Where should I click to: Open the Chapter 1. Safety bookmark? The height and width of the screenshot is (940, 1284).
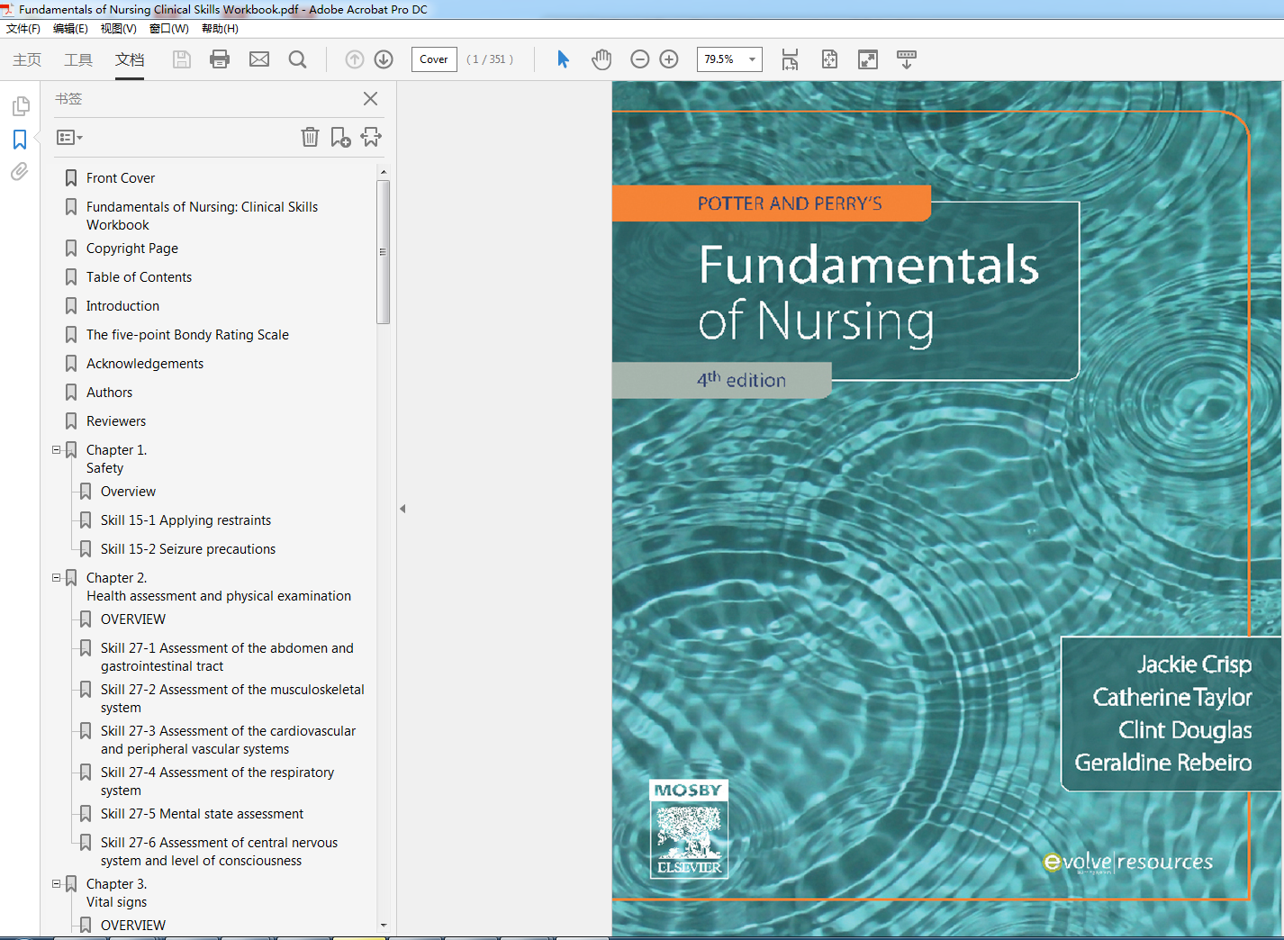point(116,459)
